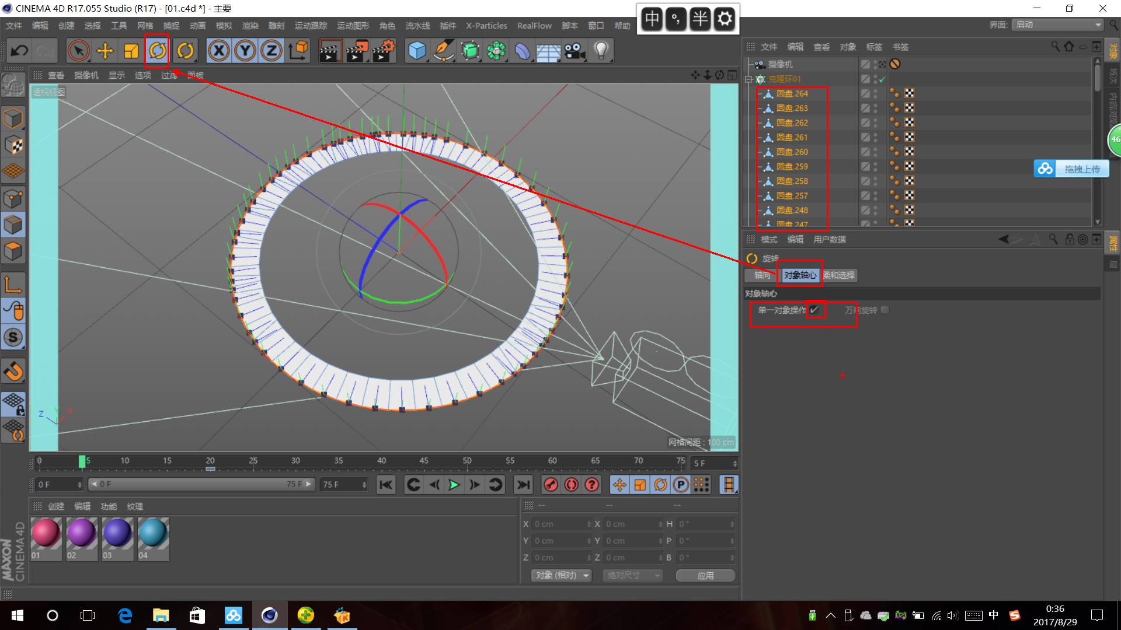Select the Move tool in the toolbar
This screenshot has width=1121, height=630.
(105, 51)
